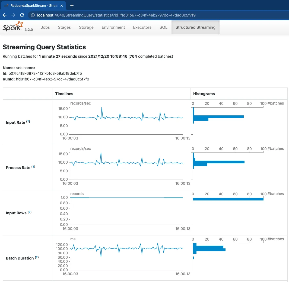Open the Environment page

[113, 27]
